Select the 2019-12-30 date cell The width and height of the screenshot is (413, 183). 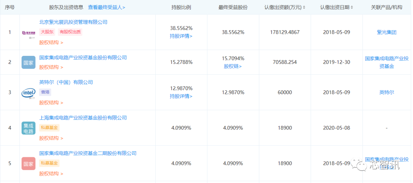[337, 62]
